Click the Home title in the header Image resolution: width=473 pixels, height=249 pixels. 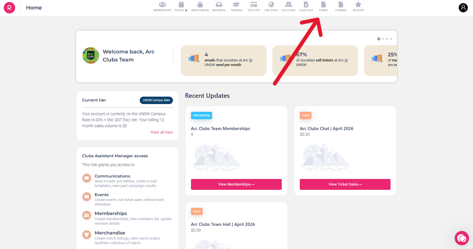coord(34,8)
